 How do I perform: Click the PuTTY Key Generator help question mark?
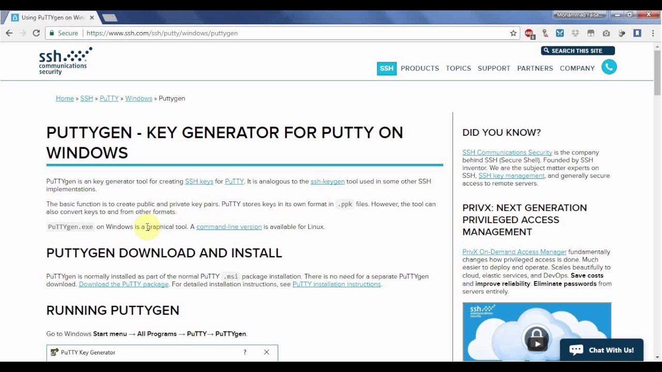(245, 352)
